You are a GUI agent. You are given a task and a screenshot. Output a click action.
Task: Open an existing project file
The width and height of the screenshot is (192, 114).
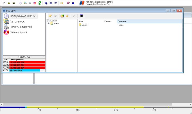click(9, 3)
